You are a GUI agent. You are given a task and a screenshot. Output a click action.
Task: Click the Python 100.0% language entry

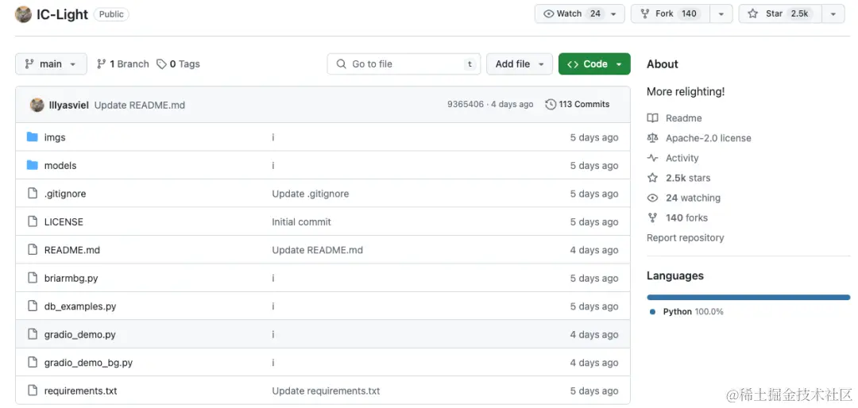pos(686,312)
